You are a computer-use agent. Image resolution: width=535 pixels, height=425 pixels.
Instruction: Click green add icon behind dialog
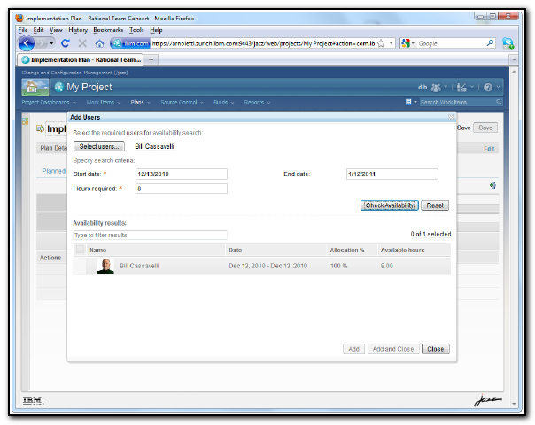(492, 185)
